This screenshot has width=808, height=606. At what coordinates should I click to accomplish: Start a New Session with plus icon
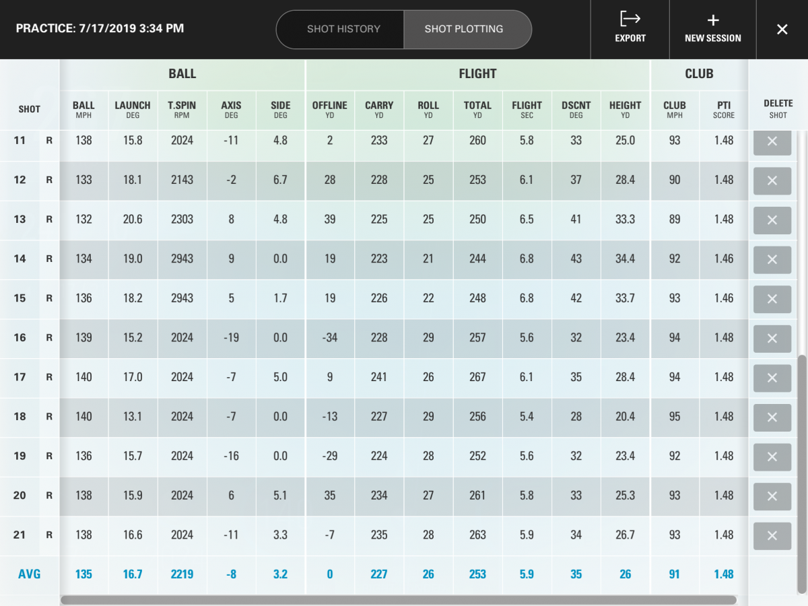(713, 21)
